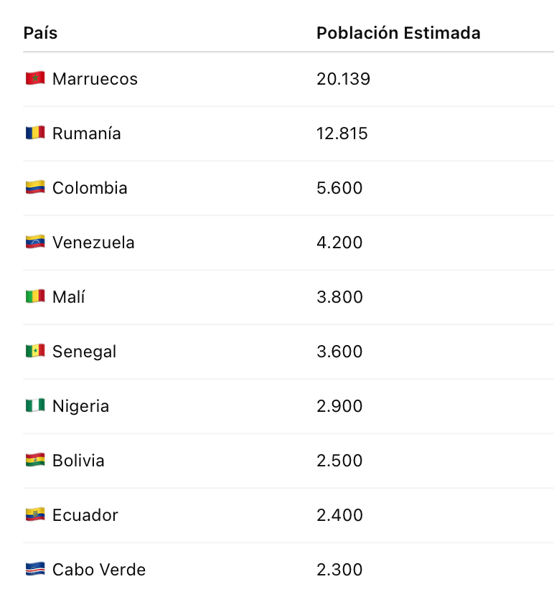
Task: Click Nigeria's population figure 2.900
Action: tap(339, 406)
